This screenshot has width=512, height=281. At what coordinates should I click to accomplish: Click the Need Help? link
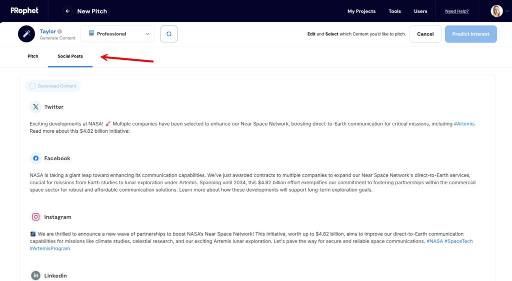point(457,11)
